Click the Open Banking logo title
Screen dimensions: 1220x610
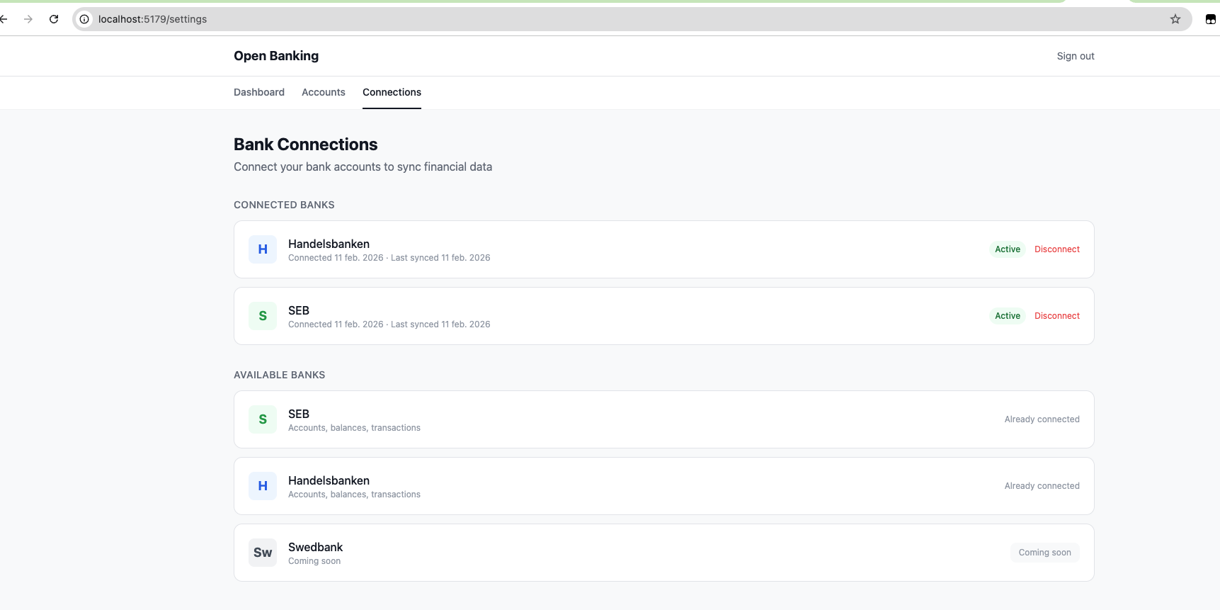[x=276, y=56]
